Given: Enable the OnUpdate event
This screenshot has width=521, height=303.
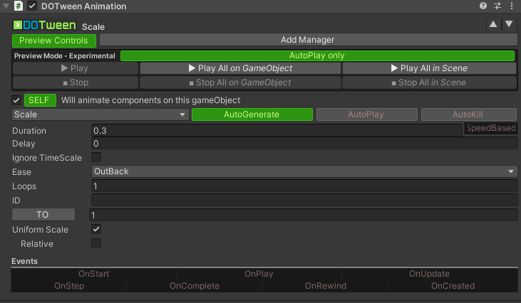Looking at the screenshot, I should tap(429, 274).
